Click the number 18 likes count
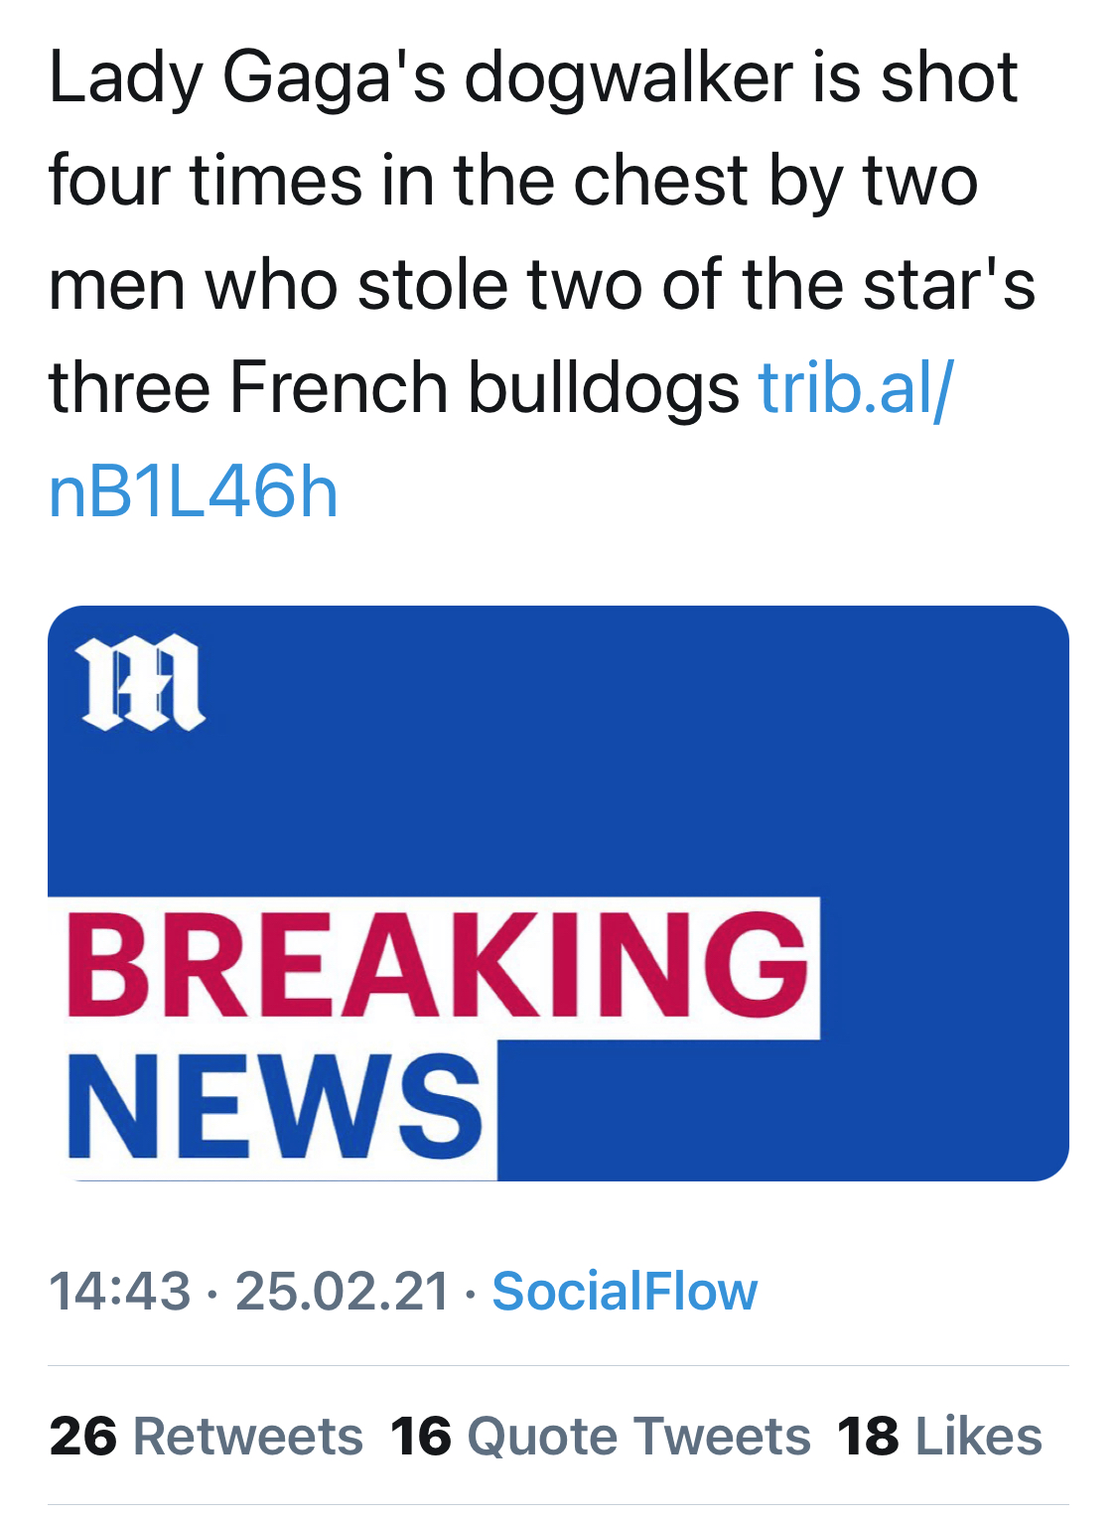The width and height of the screenshot is (1117, 1518). (868, 1437)
